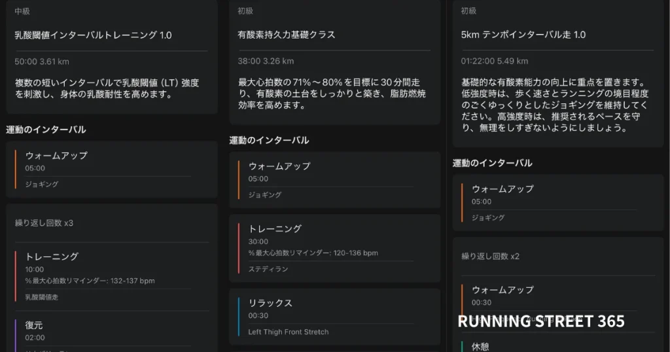
Task: Expand the 繰り返し回数 x3 repeat group
Action: [x=44, y=223]
